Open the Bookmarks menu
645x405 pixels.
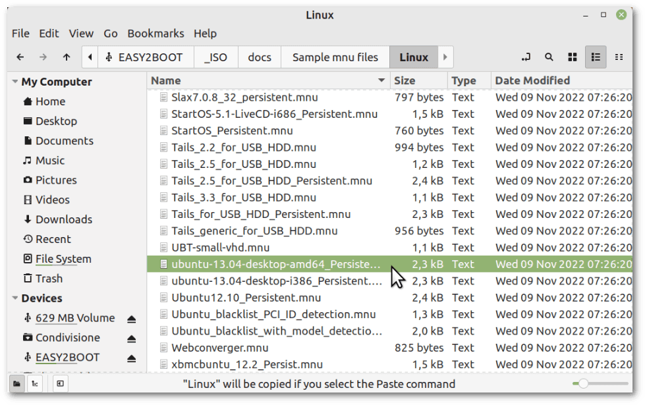tap(155, 33)
